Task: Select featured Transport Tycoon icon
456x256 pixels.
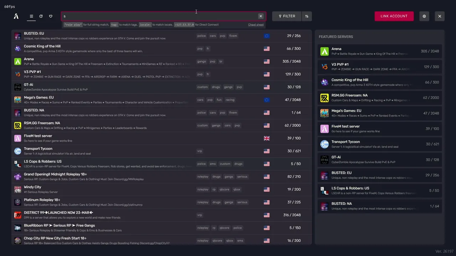Action: [x=325, y=144]
